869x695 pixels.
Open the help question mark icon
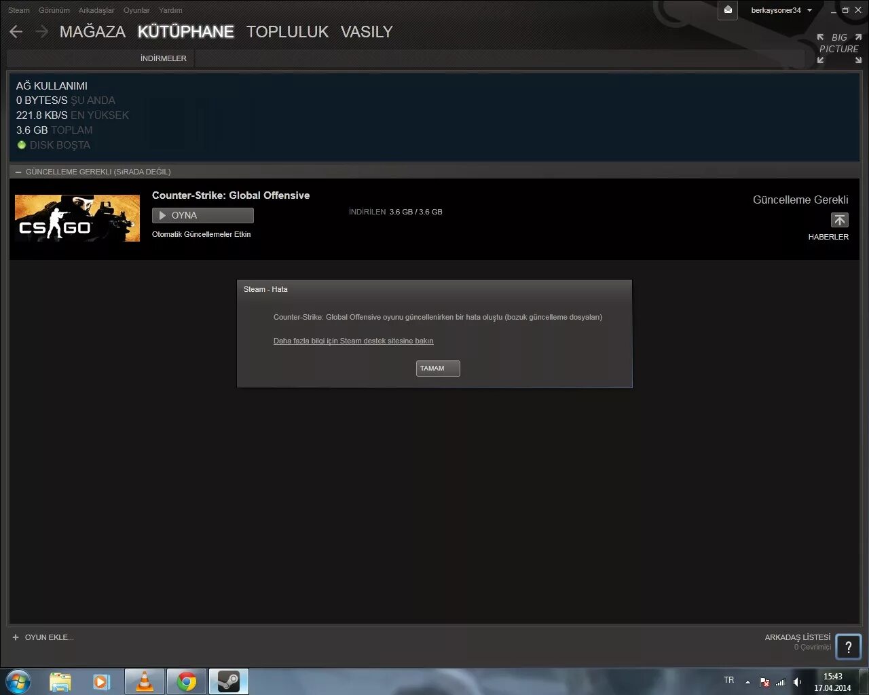(x=849, y=647)
